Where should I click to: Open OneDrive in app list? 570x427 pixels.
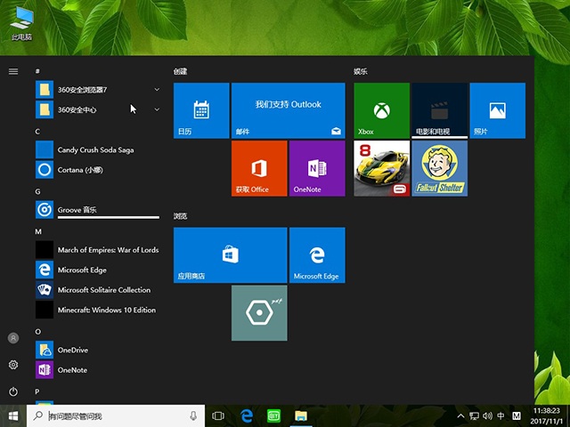(x=97, y=350)
